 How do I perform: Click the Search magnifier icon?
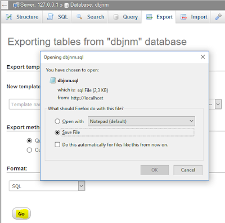click(x=79, y=17)
